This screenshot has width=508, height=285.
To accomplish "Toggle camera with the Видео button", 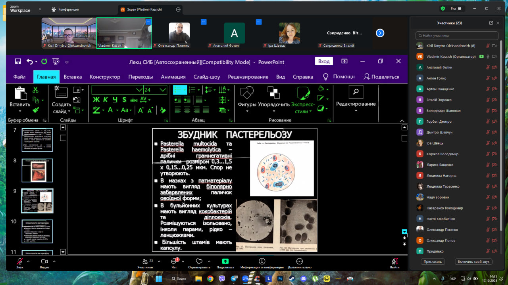I will [44, 262].
